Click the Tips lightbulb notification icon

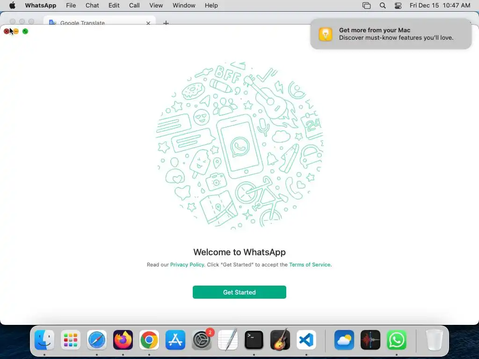point(326,34)
